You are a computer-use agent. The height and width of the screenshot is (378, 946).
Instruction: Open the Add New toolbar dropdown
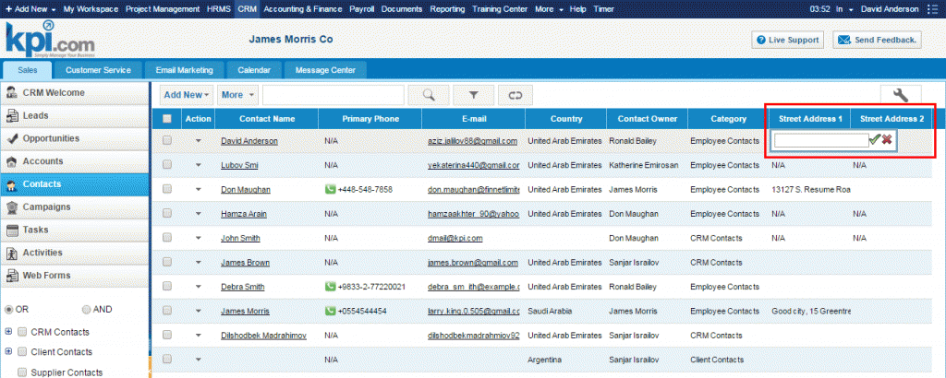(x=187, y=95)
